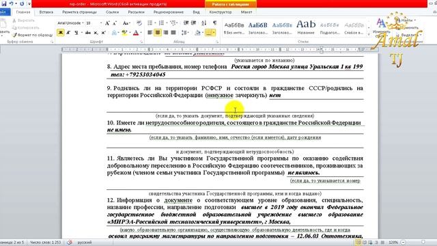The height and width of the screenshot is (246, 437).
Task: Open the Change Case menu
Action: (x=126, y=23)
